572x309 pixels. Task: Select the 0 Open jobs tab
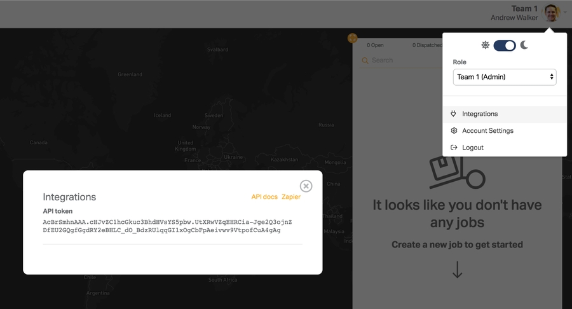[376, 45]
